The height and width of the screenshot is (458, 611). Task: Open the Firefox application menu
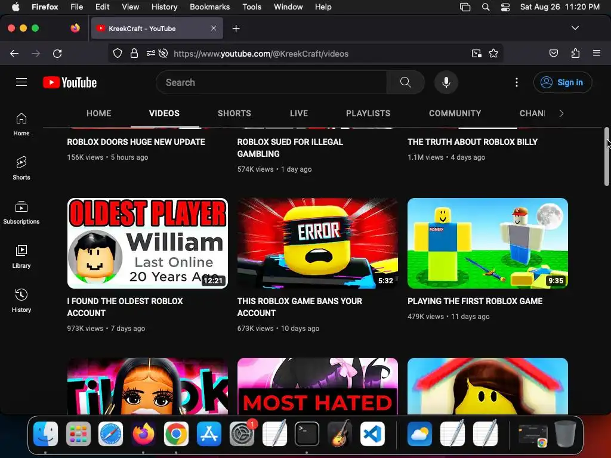point(597,53)
